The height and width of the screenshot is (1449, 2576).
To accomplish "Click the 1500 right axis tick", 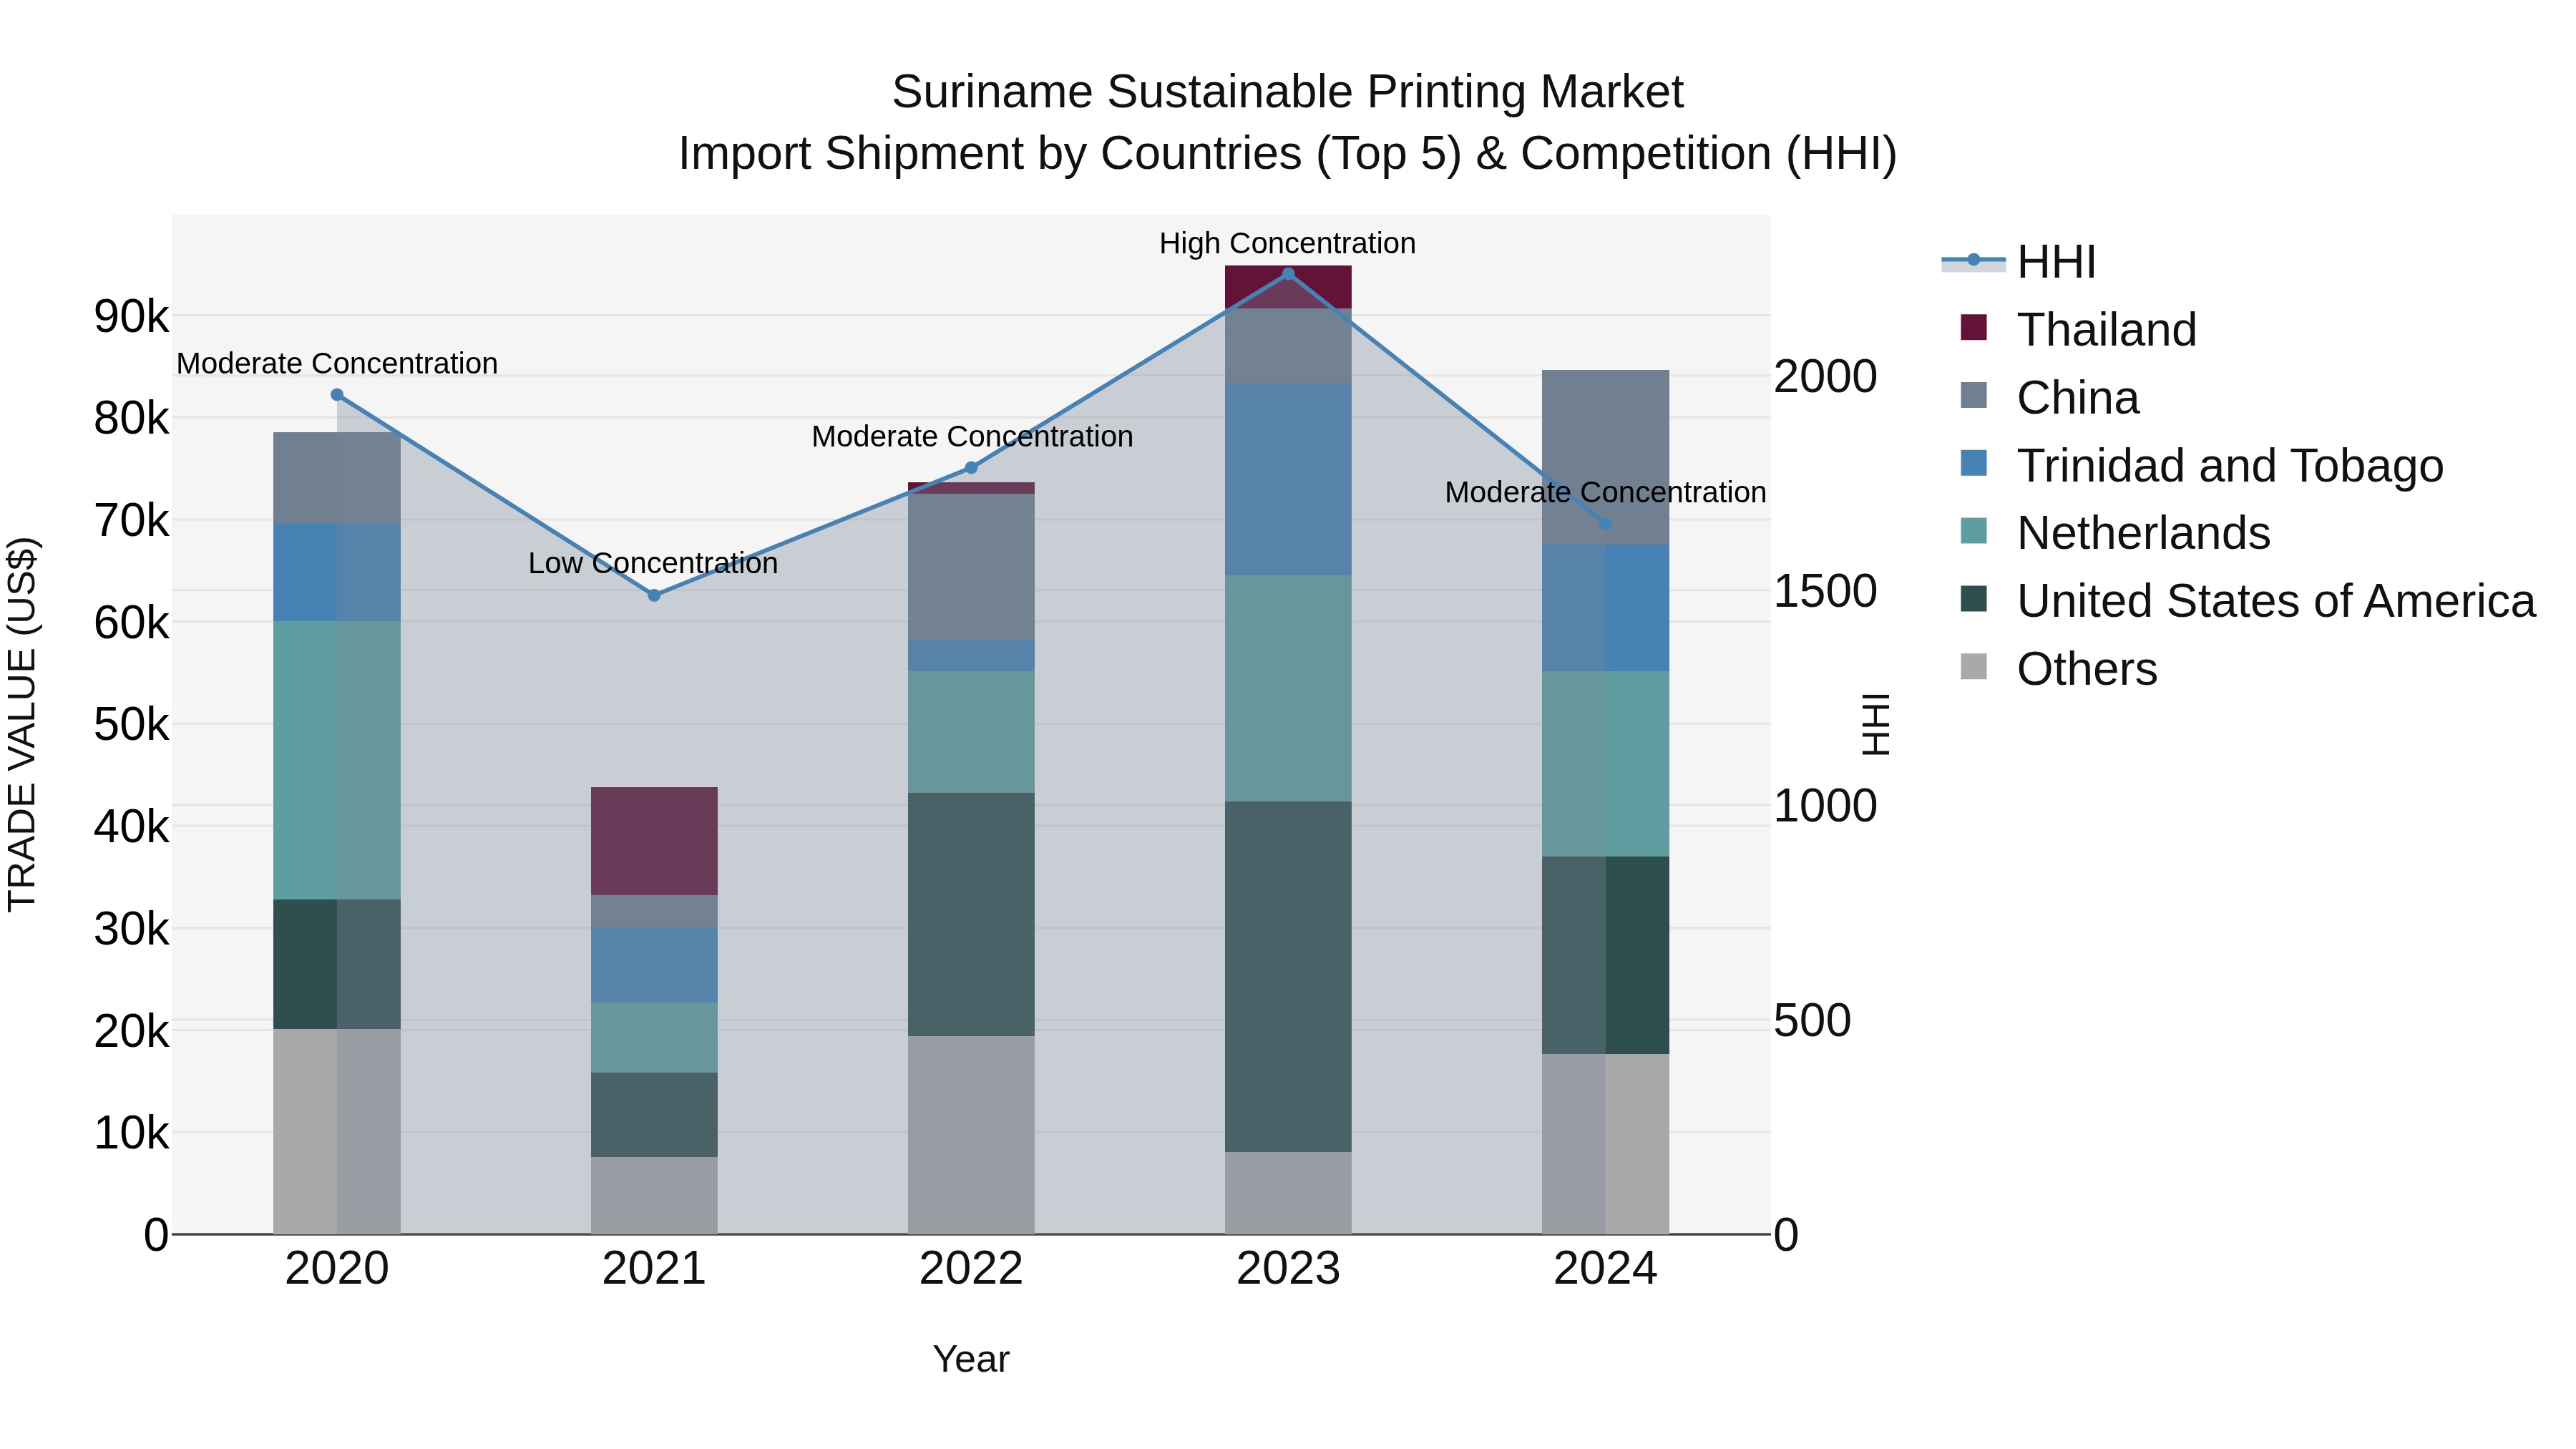I will coord(1826,591).
